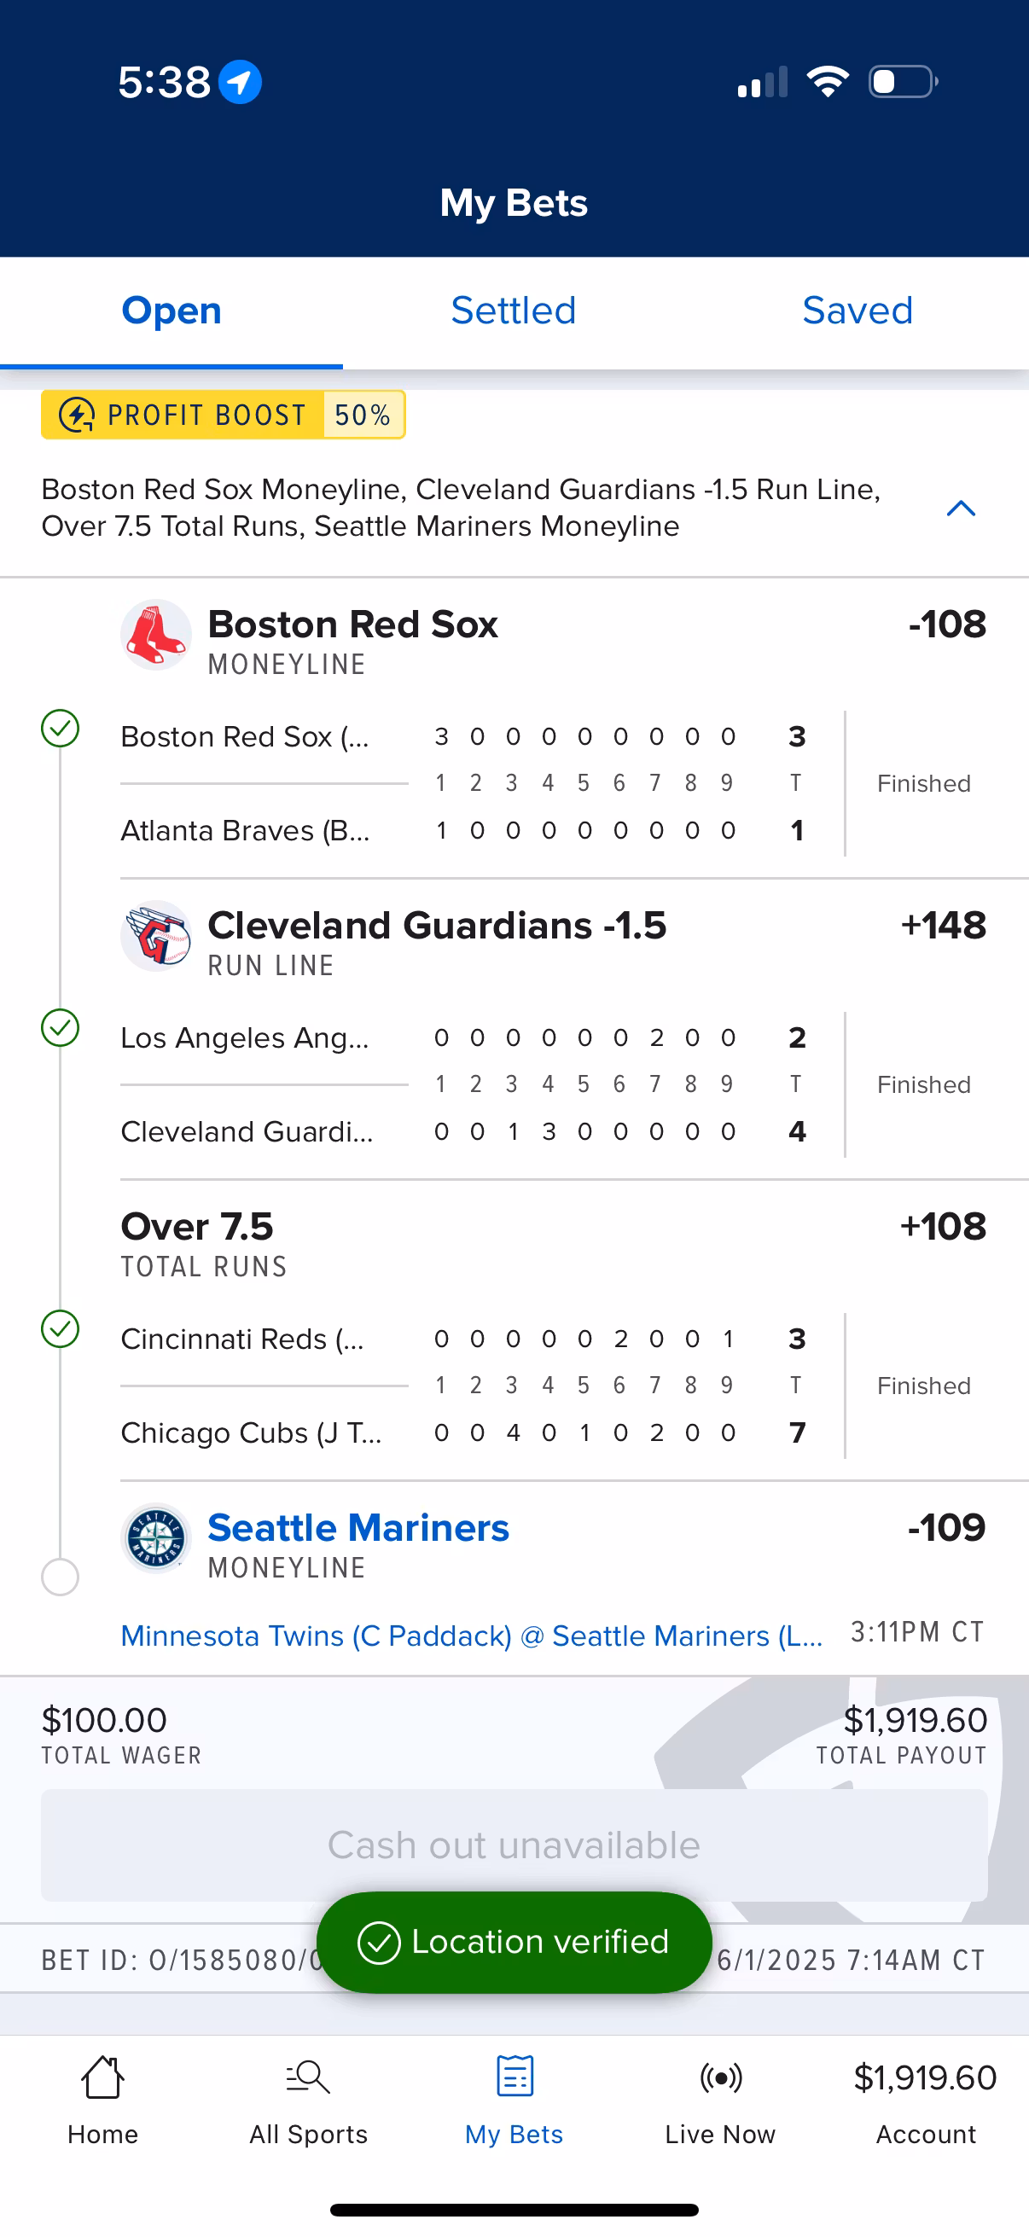Switch to the Saved tab

click(x=857, y=311)
